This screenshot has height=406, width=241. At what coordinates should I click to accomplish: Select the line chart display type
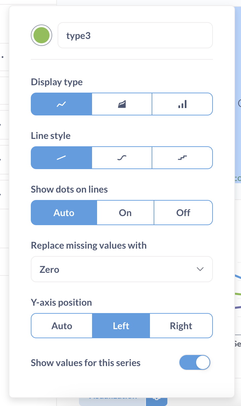point(61,104)
